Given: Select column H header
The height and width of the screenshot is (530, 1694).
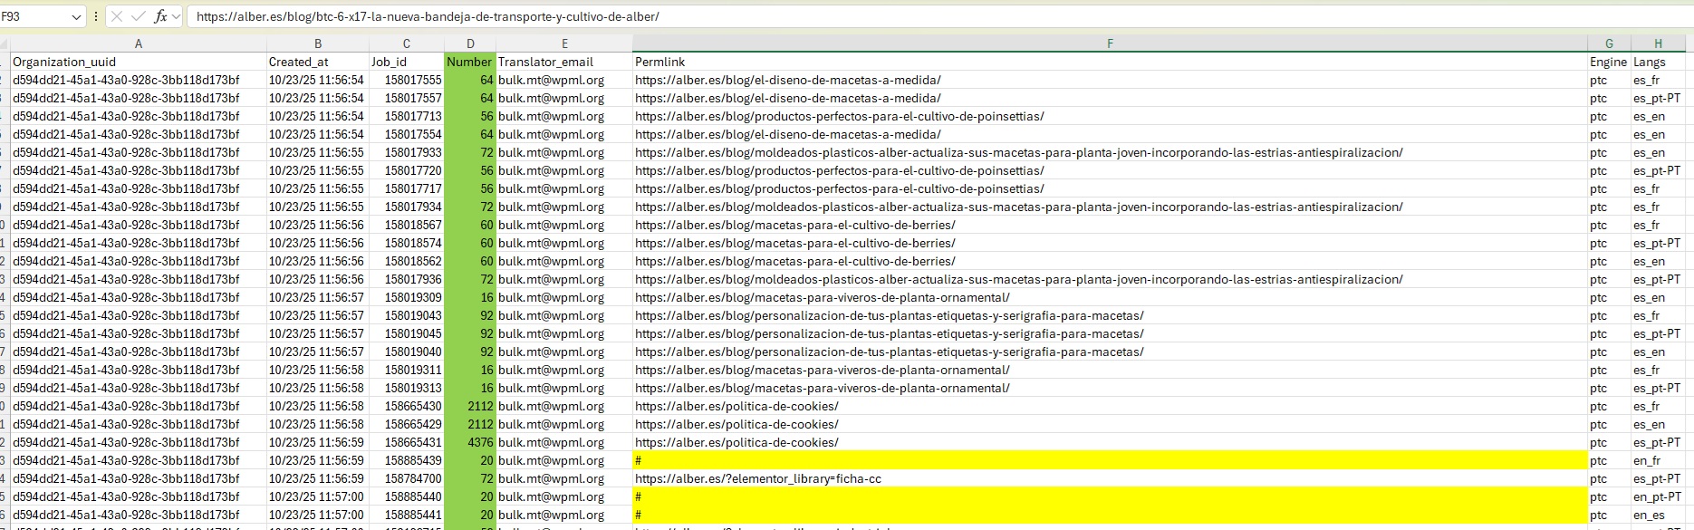Looking at the screenshot, I should click(1658, 43).
